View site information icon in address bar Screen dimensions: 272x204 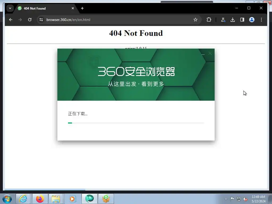click(41, 20)
